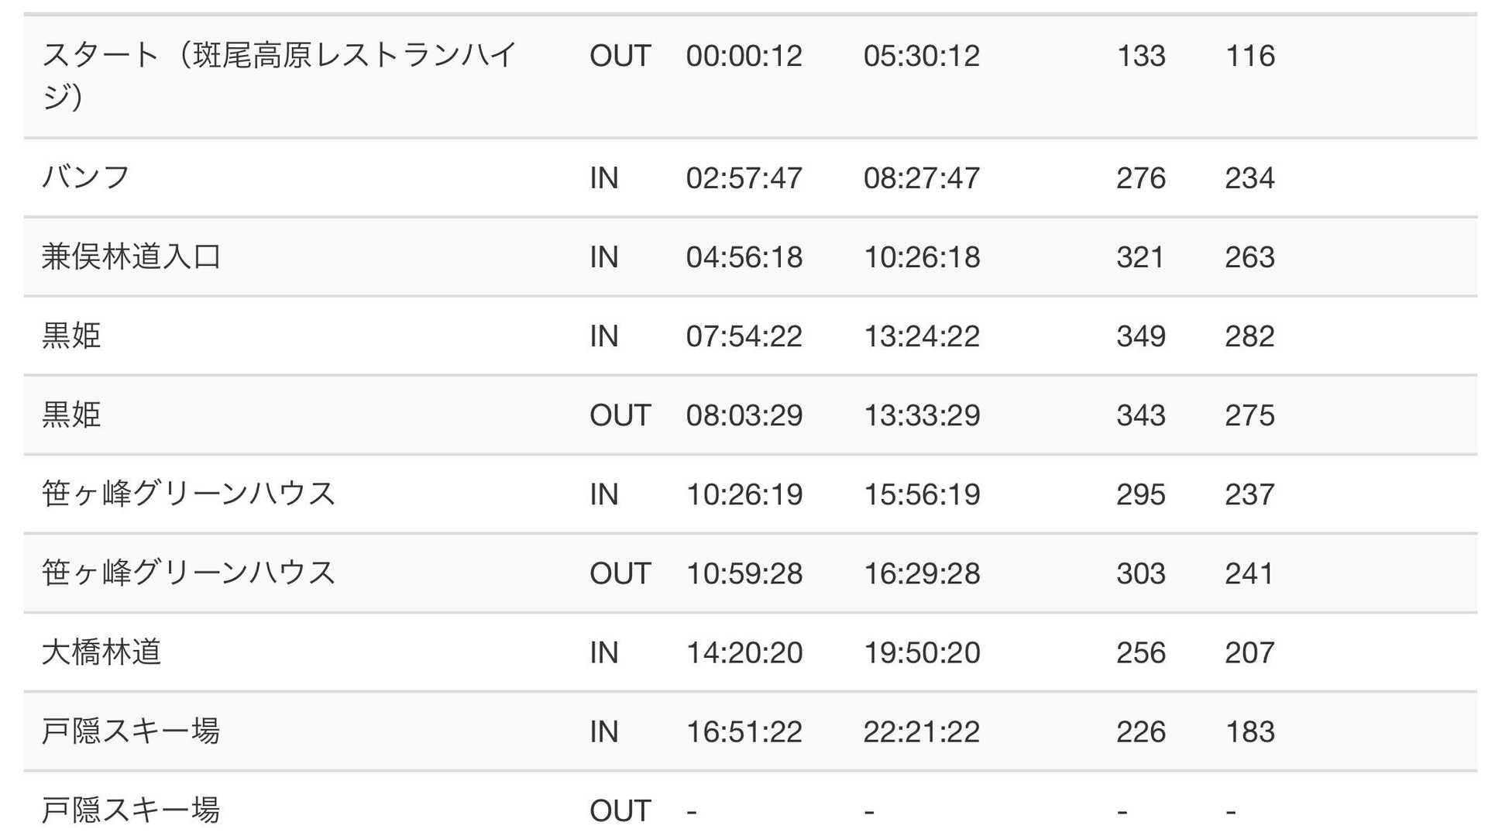Click the split time 02:57:47

pos(744,178)
